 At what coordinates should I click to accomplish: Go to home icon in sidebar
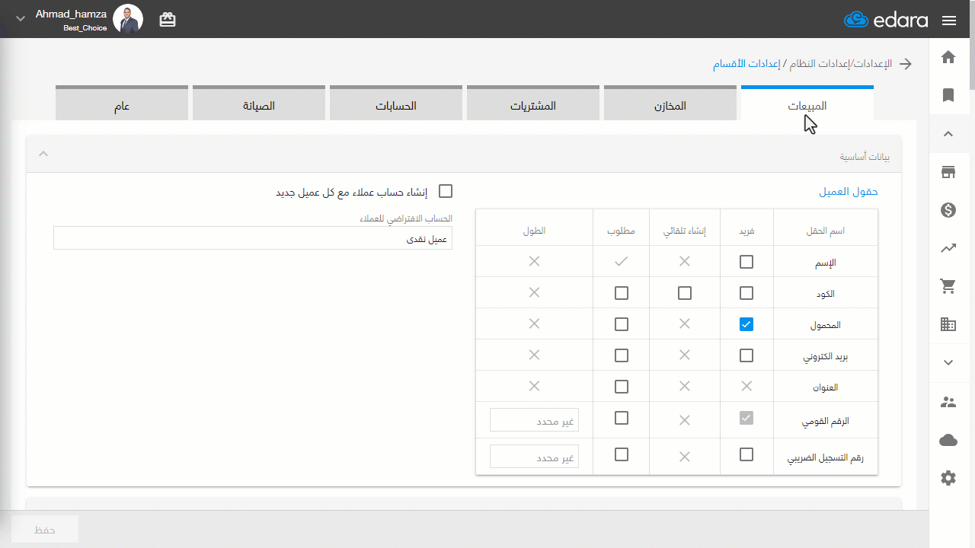pos(948,57)
